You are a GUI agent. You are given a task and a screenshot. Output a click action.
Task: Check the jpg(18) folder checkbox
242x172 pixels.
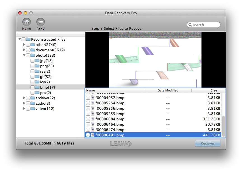32,61
